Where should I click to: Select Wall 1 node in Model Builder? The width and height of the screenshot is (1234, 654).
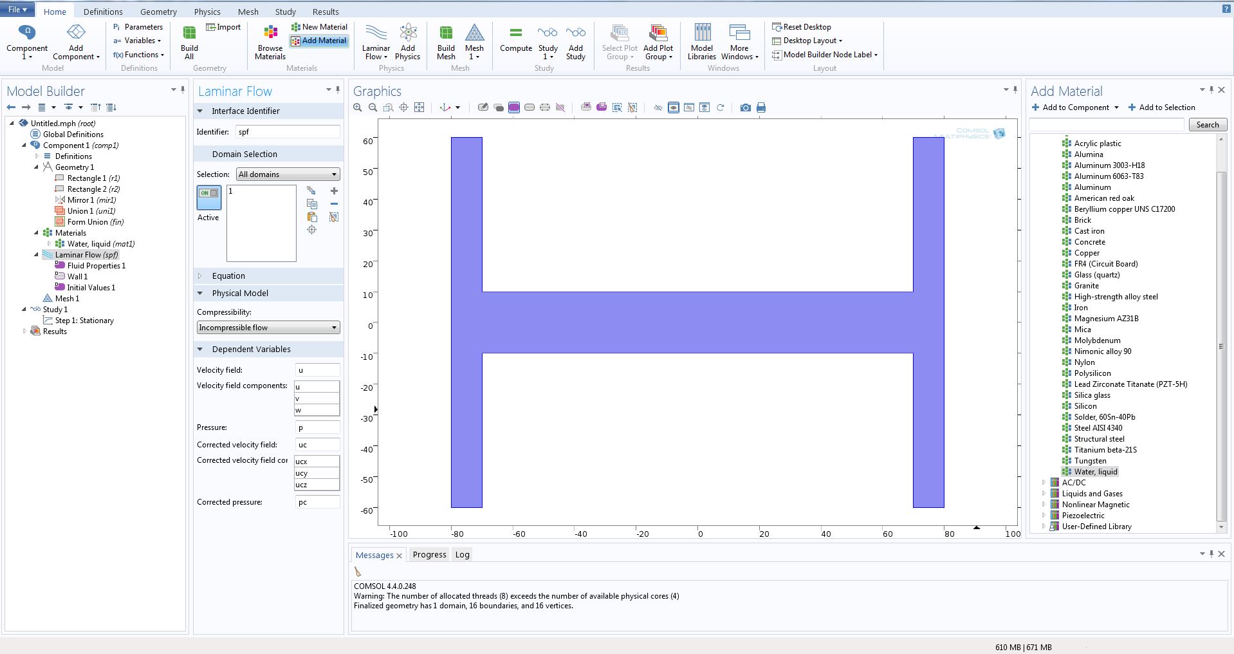pos(77,277)
